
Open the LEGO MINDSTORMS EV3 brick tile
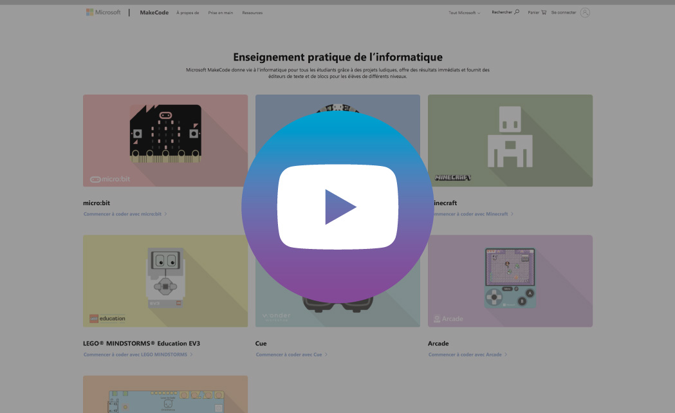click(165, 277)
